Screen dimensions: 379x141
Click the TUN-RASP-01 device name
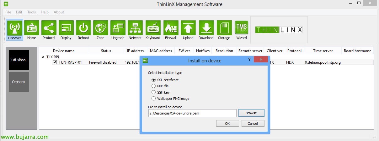click(70, 62)
